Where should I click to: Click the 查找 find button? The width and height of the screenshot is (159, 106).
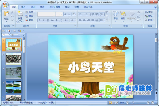(149, 12)
